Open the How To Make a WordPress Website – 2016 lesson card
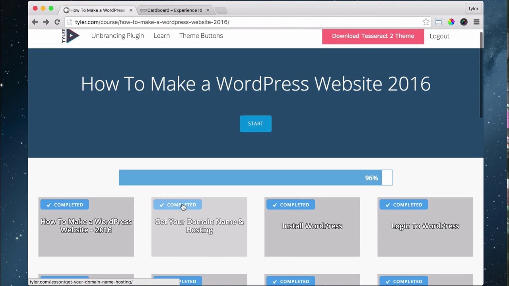The width and height of the screenshot is (509, 286). [x=86, y=227]
